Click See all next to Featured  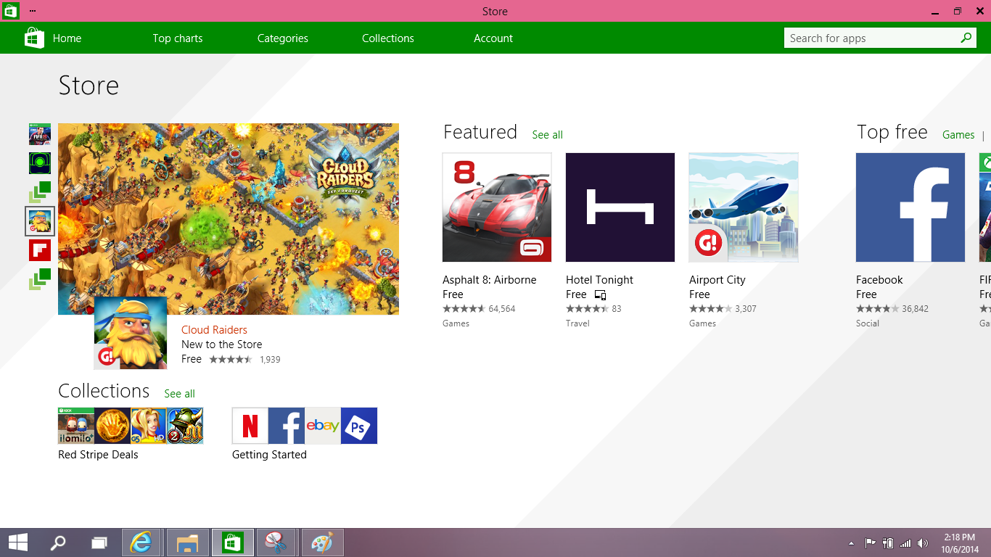(x=547, y=135)
